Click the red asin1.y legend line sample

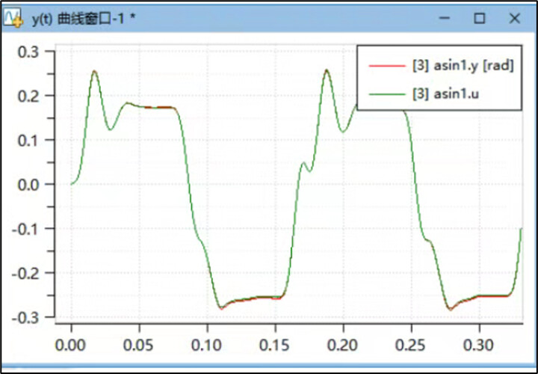click(x=387, y=66)
